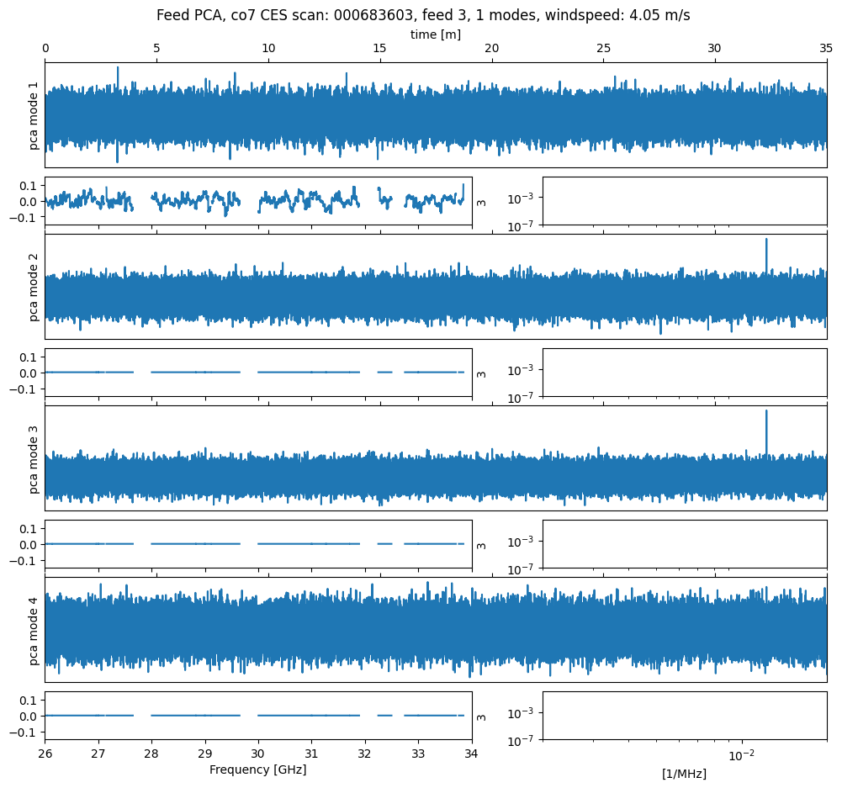Select the 'pca mode 2' y-axis label

point(34,287)
